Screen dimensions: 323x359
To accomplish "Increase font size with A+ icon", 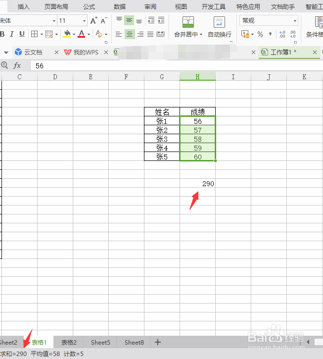I will click(x=94, y=21).
